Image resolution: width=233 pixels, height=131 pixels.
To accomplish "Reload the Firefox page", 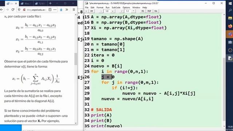I will 13,10.
